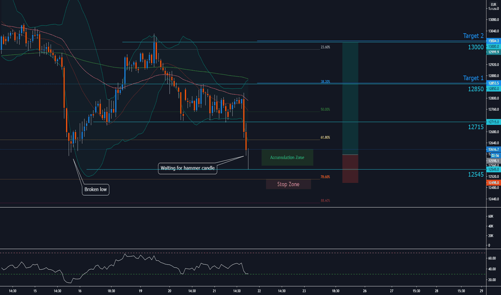
Task: Click the EUR currency label on price axis
Action: [x=493, y=4]
